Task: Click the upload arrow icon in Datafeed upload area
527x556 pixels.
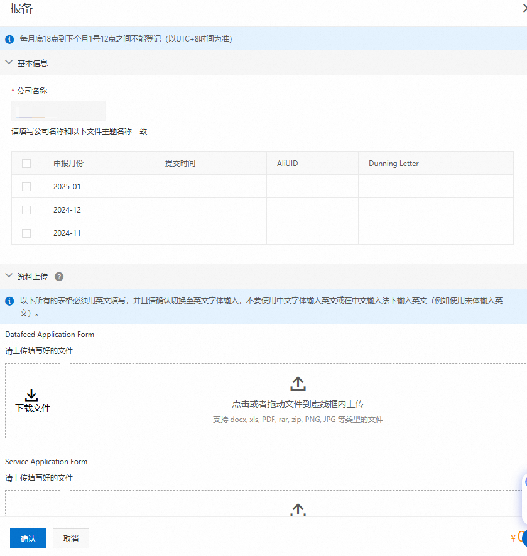Action: pos(298,384)
